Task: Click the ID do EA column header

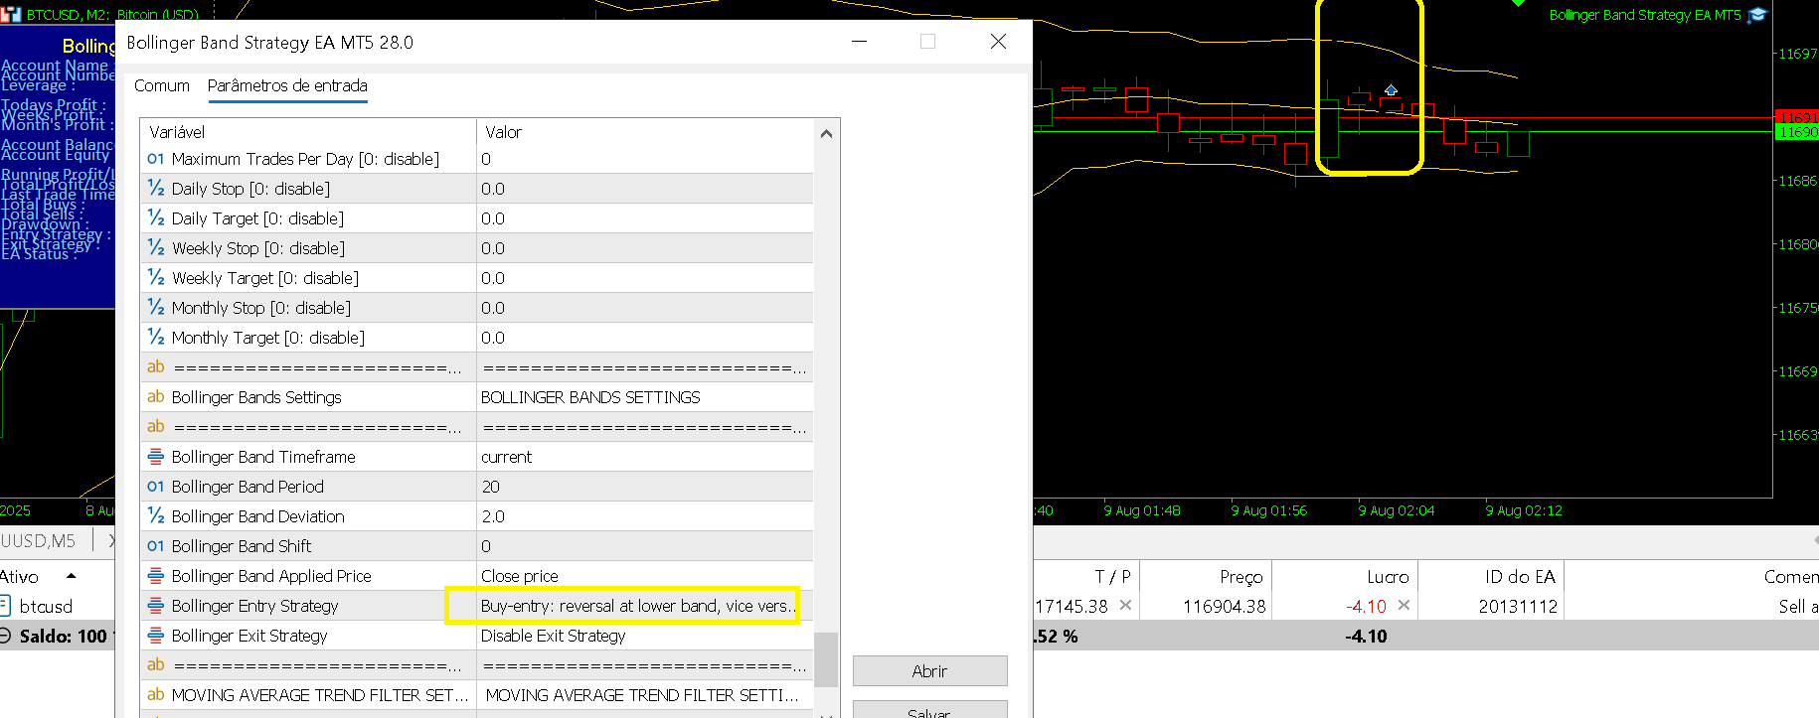Action: coord(1520,577)
